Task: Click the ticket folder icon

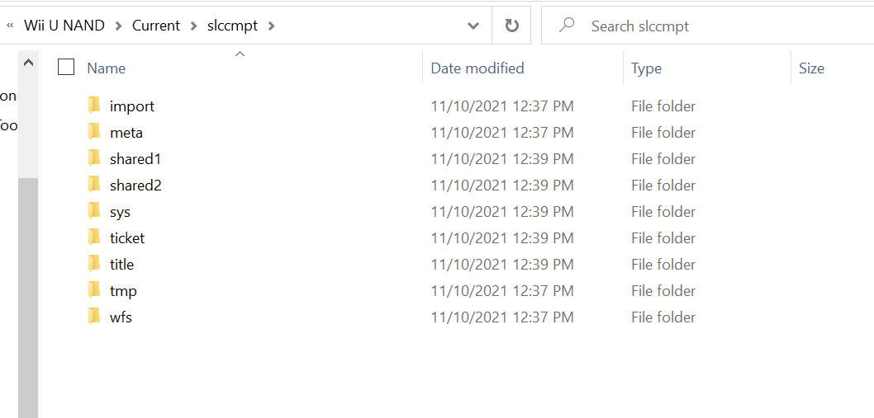Action: tap(94, 237)
